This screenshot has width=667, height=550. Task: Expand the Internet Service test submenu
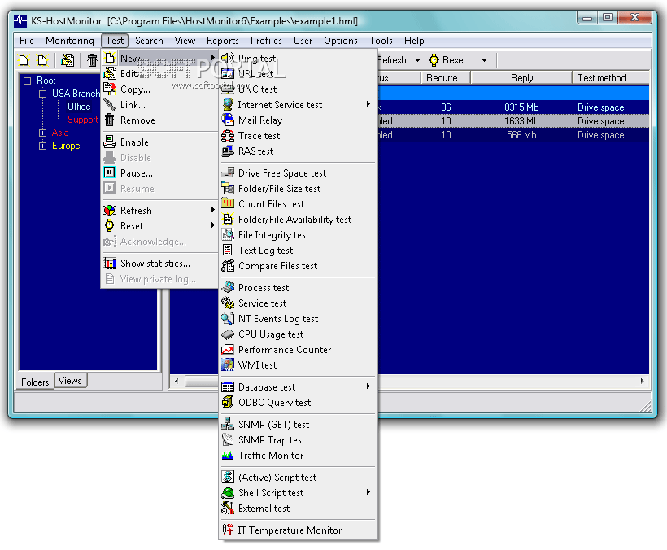tap(368, 104)
